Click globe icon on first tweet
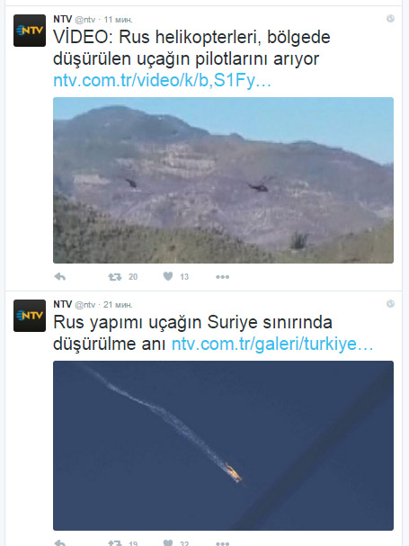 point(390,19)
